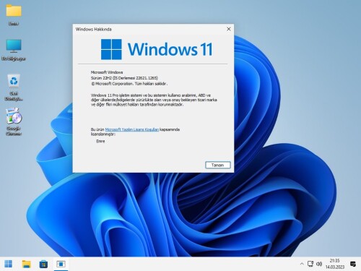Viewport: 361px width, 271px height.
Task: Select the active winver taskbar icon
Action: [x=61, y=264]
